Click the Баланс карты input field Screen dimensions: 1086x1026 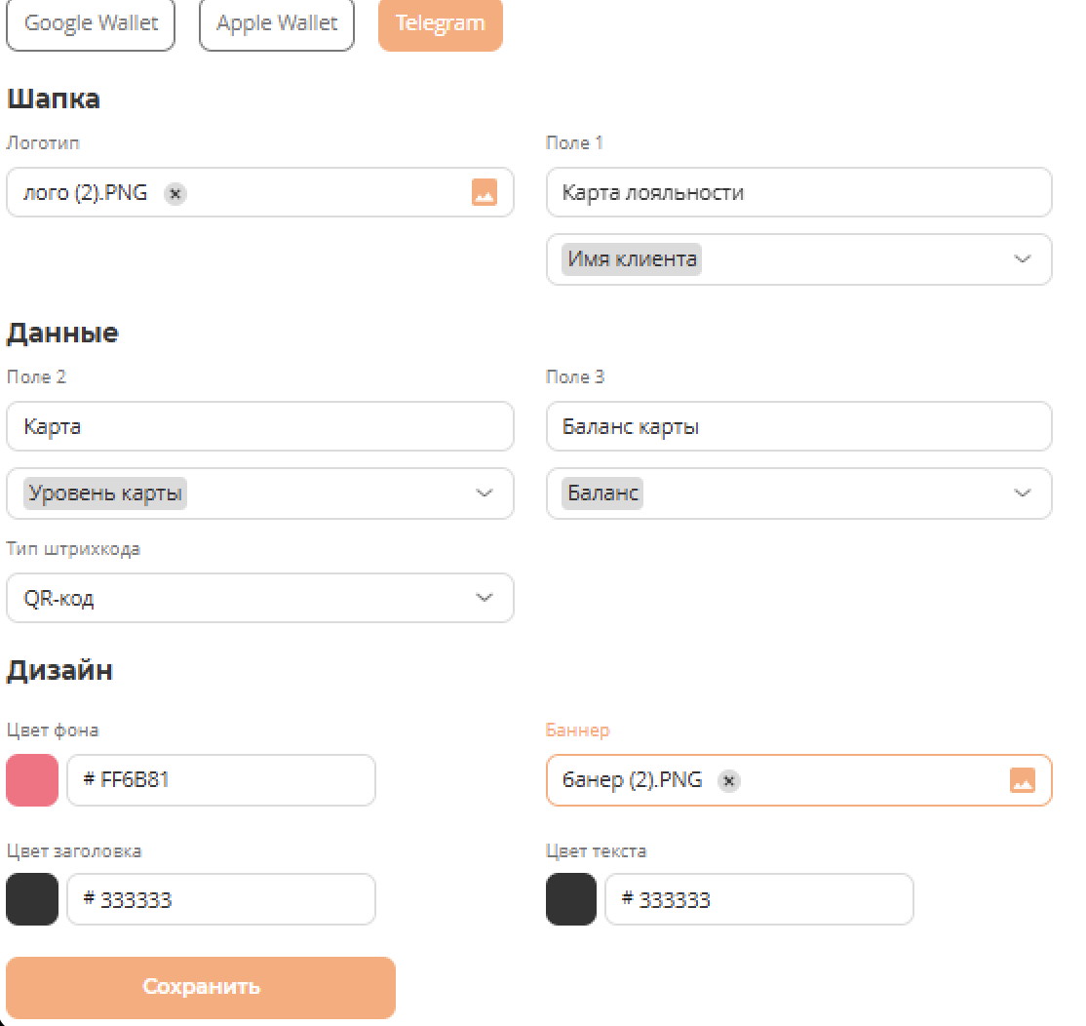(798, 427)
